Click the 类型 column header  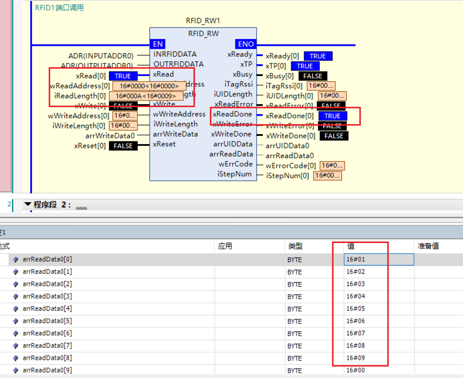[295, 246]
